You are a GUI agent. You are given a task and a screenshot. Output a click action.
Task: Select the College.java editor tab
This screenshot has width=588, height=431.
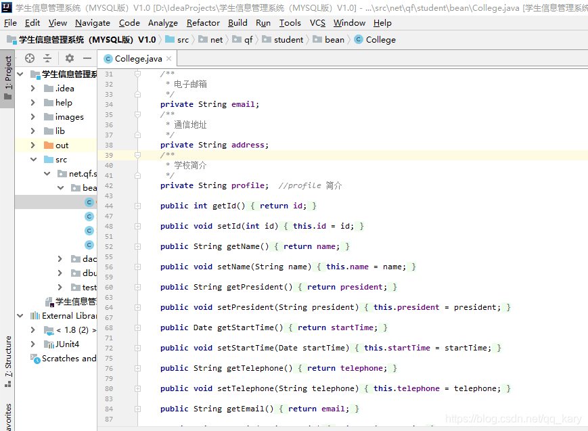(137, 58)
